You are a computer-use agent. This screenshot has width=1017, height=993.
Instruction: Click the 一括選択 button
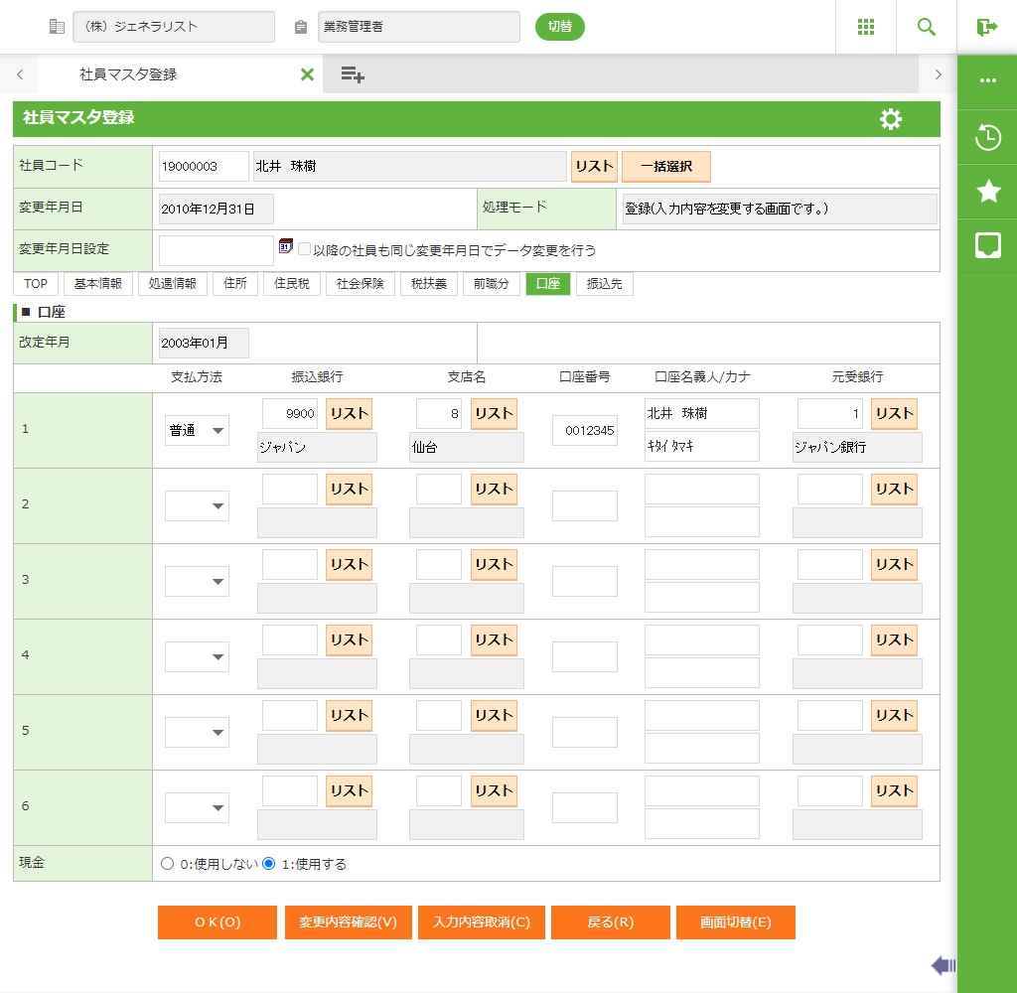(665, 167)
